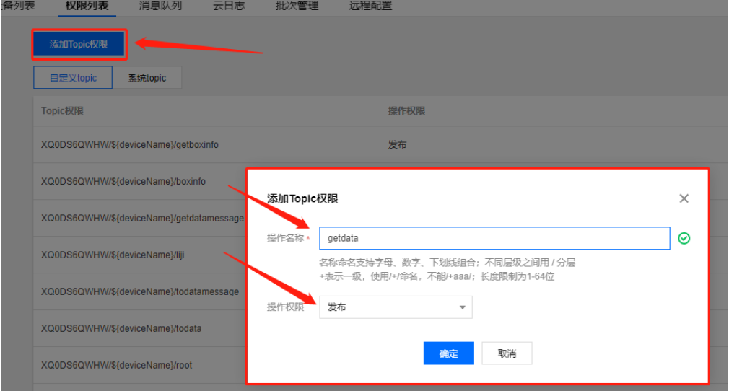Click the 操作名称 input field containing getdata

pyautogui.click(x=494, y=238)
